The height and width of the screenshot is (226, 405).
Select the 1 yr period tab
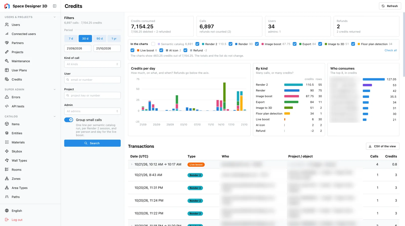click(x=114, y=39)
